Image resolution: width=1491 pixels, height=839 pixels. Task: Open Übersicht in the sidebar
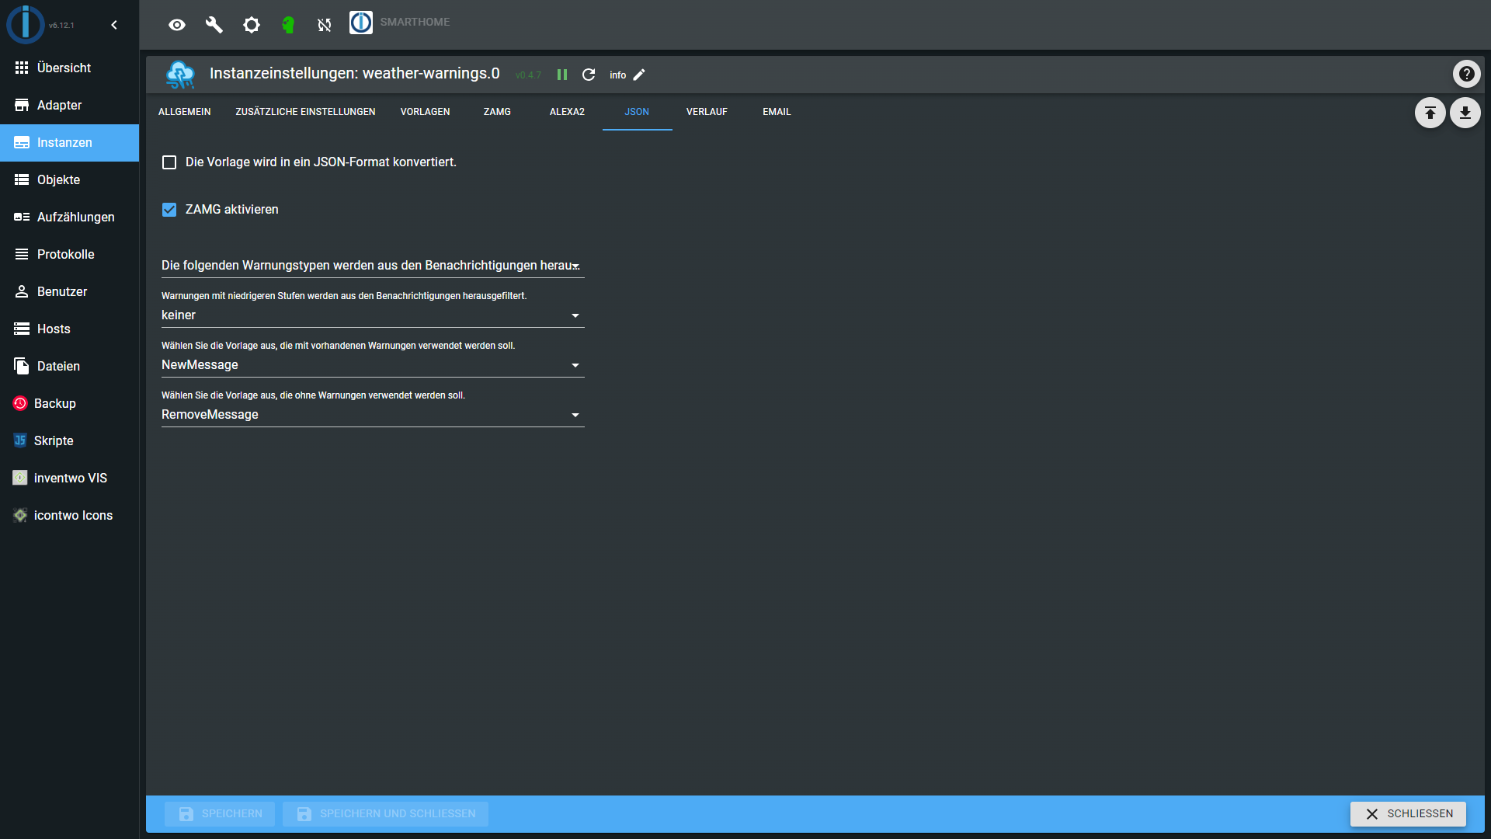(70, 68)
